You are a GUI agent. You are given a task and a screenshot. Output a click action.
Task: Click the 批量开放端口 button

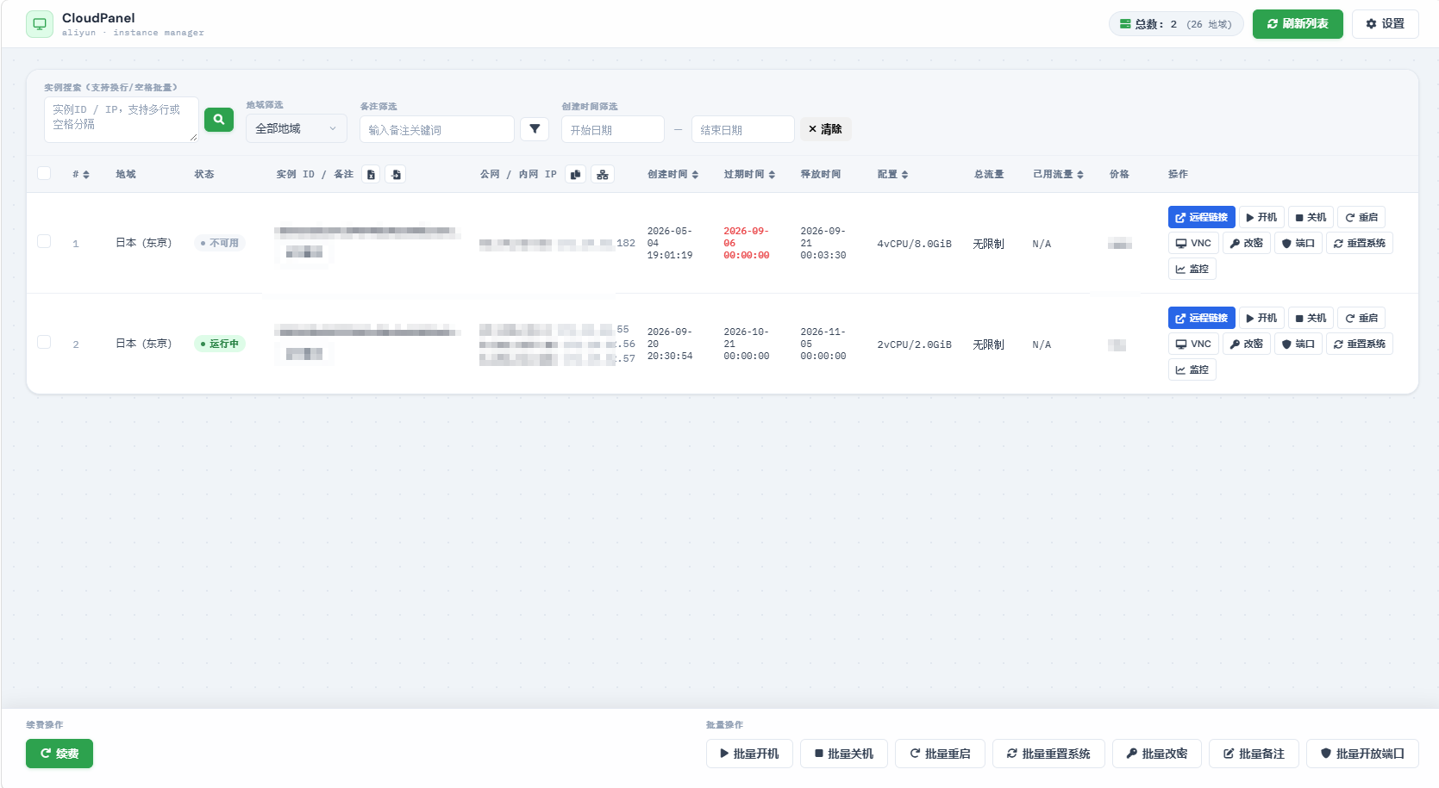pos(1362,754)
